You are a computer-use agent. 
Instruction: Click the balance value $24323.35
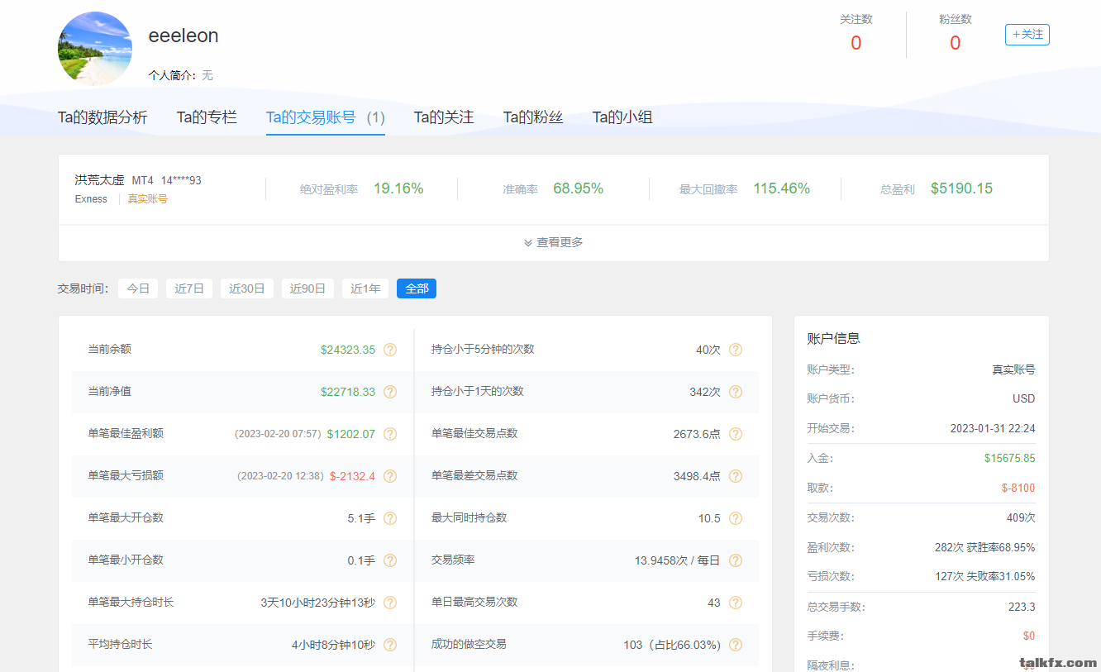348,350
